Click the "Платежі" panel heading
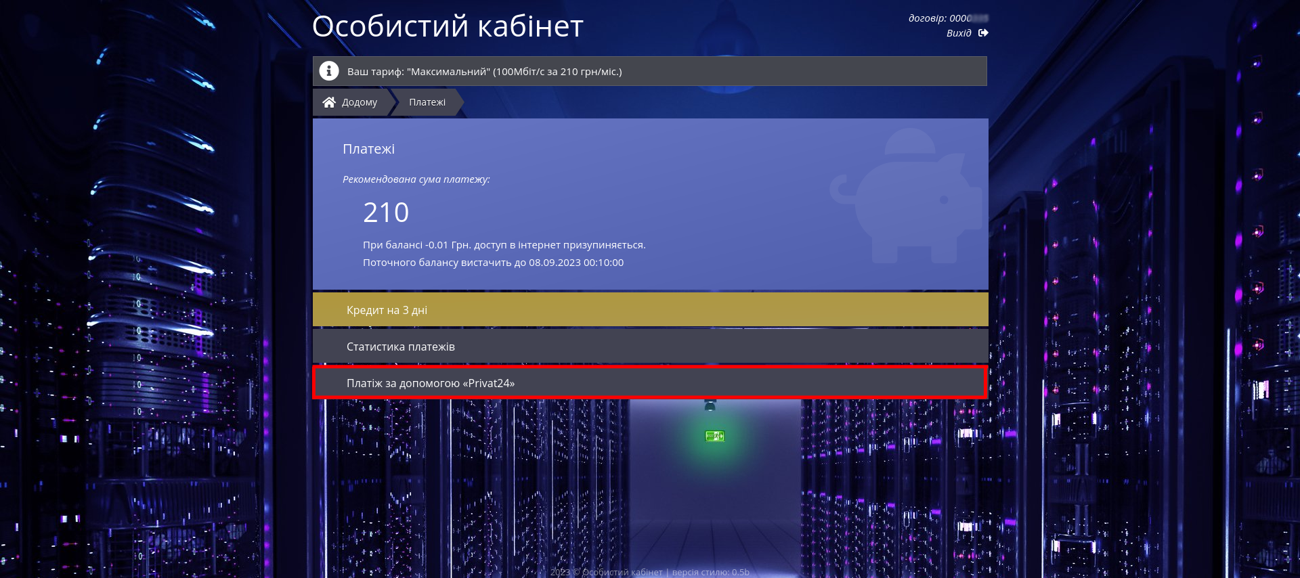This screenshot has width=1300, height=578. (x=368, y=149)
